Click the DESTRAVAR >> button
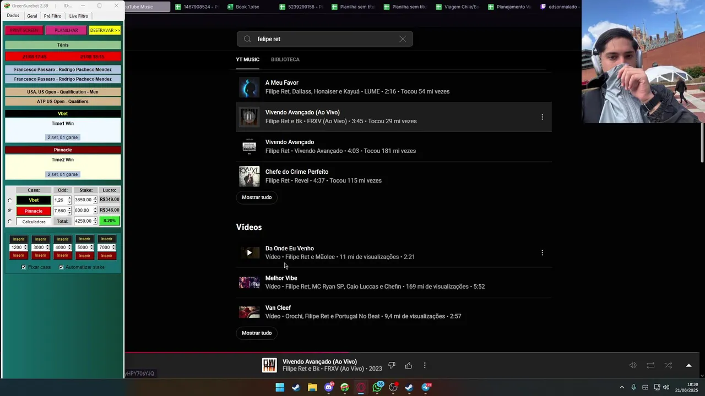Image resolution: width=705 pixels, height=396 pixels. click(x=105, y=30)
